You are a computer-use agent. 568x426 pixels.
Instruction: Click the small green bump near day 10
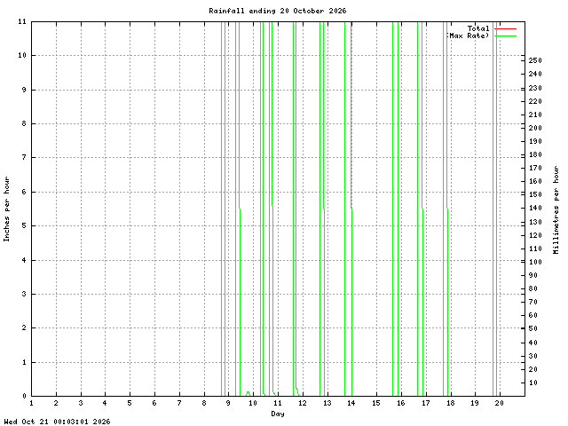pyautogui.click(x=248, y=393)
